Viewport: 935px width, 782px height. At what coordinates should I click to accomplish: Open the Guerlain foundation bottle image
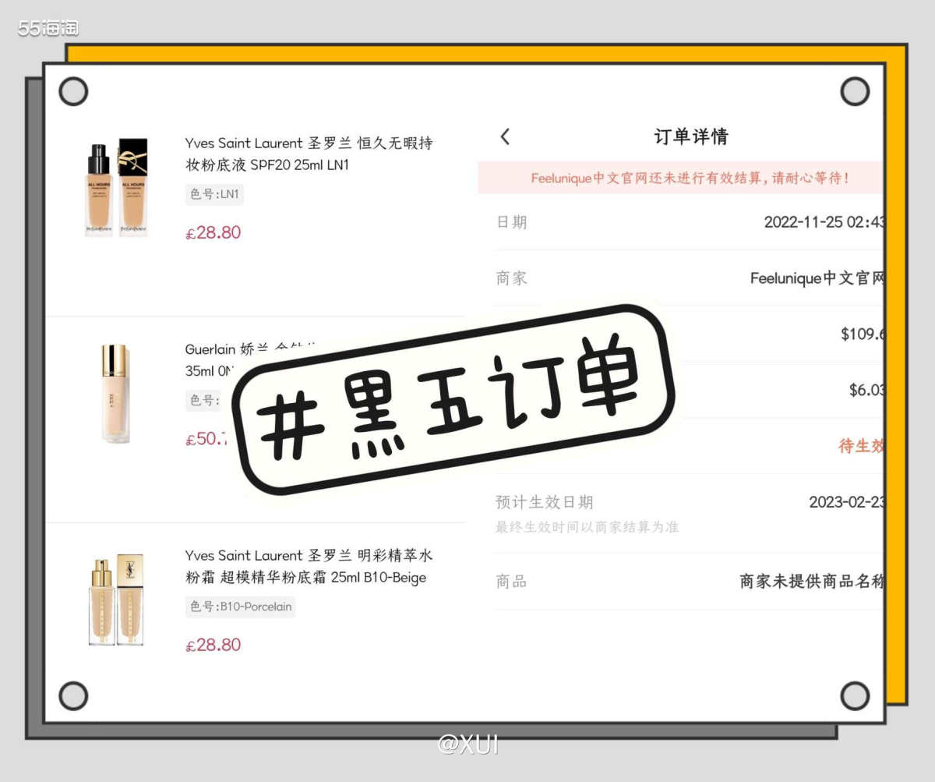tap(115, 394)
